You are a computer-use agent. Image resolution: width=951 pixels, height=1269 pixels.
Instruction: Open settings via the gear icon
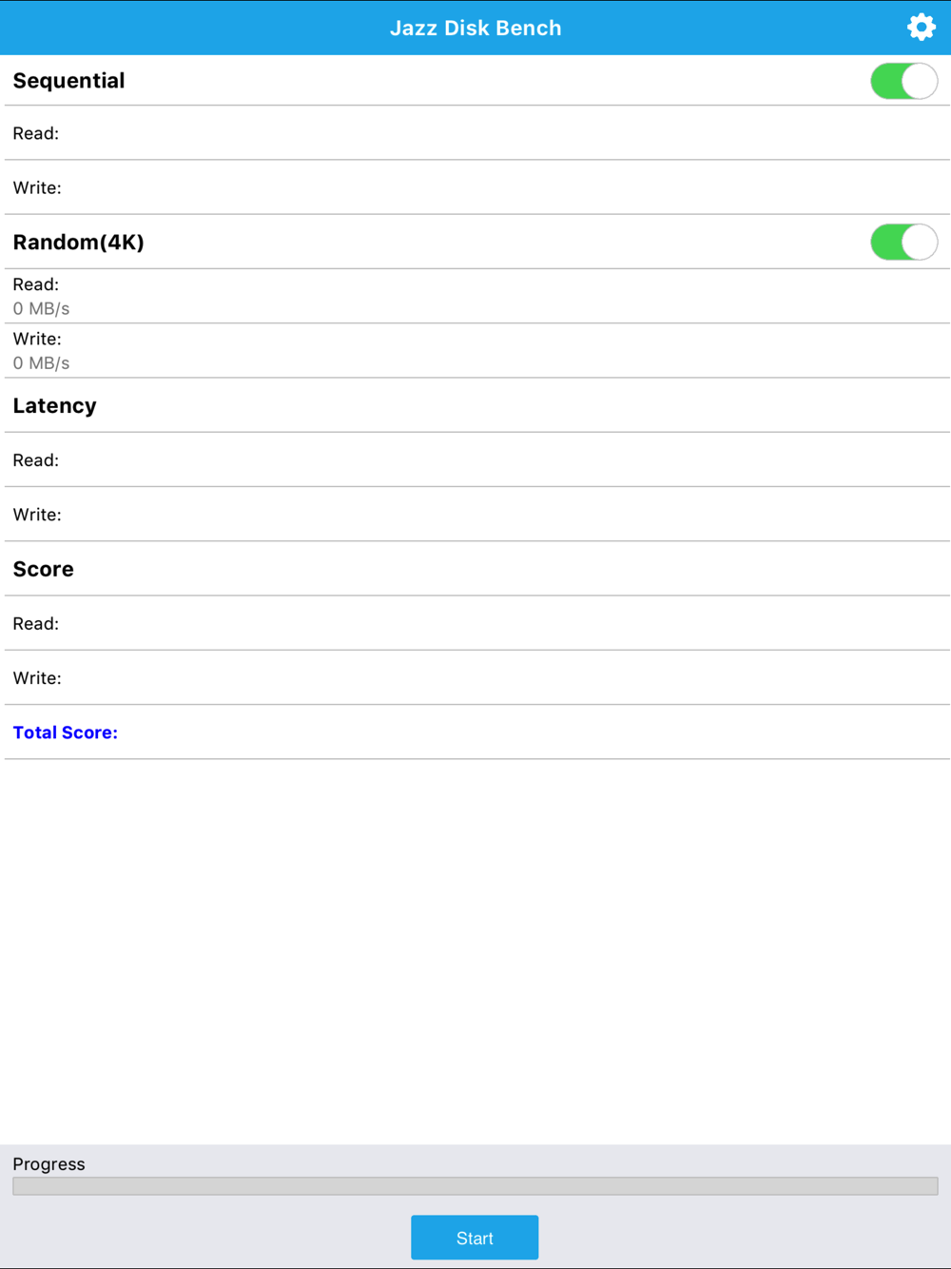pos(921,27)
